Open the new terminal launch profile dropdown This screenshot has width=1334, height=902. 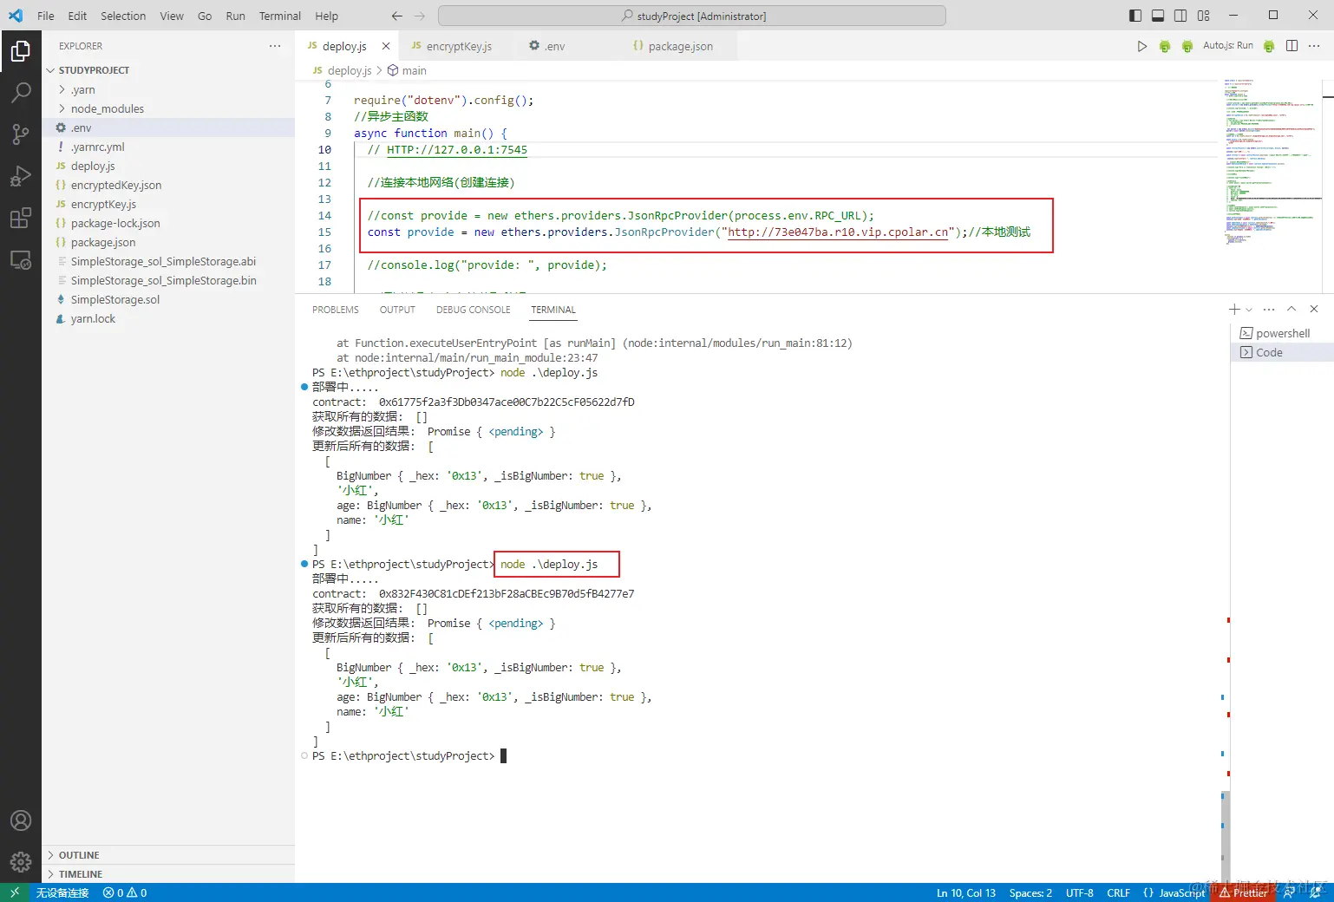click(x=1249, y=310)
